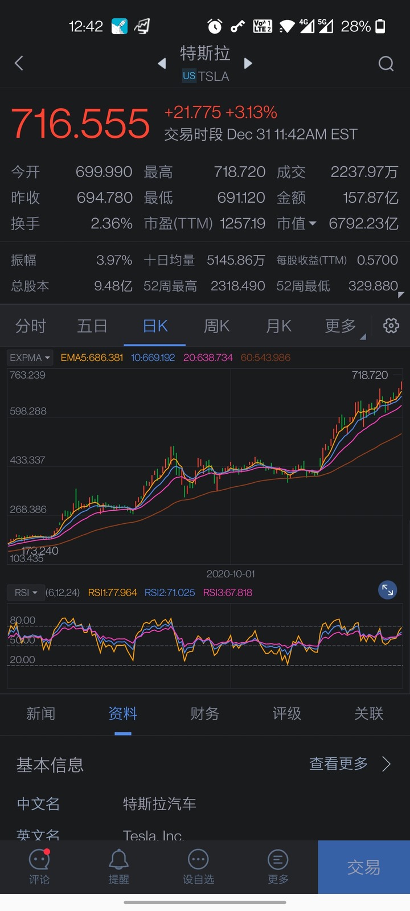Select the 月K chart tab

click(278, 326)
